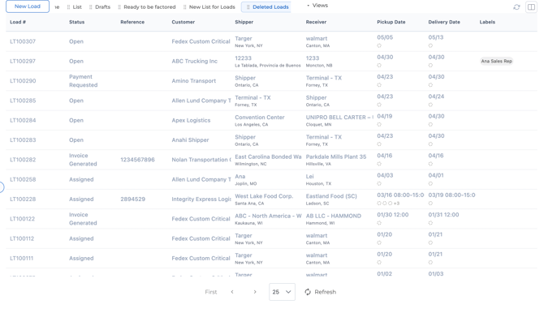
Task: Click customer Integrity Express Logis
Action: (x=201, y=199)
